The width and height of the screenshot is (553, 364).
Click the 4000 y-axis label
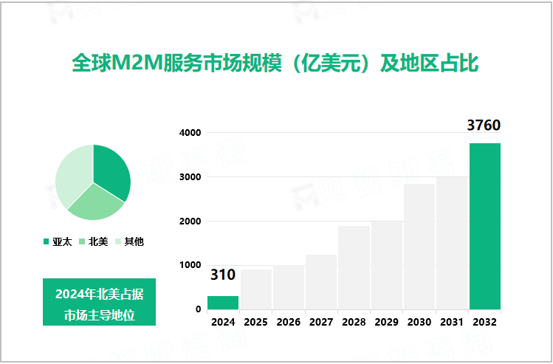tap(190, 133)
